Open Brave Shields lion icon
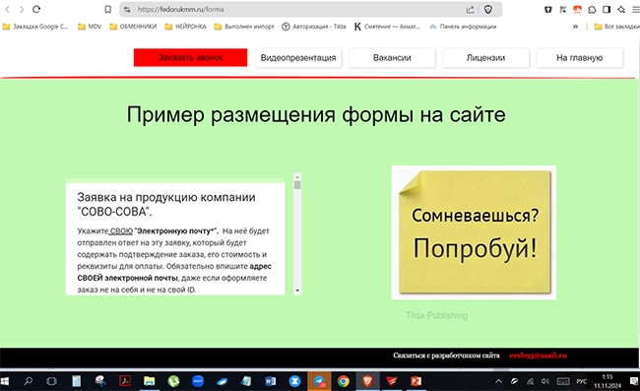The image size is (640, 391). [488, 10]
